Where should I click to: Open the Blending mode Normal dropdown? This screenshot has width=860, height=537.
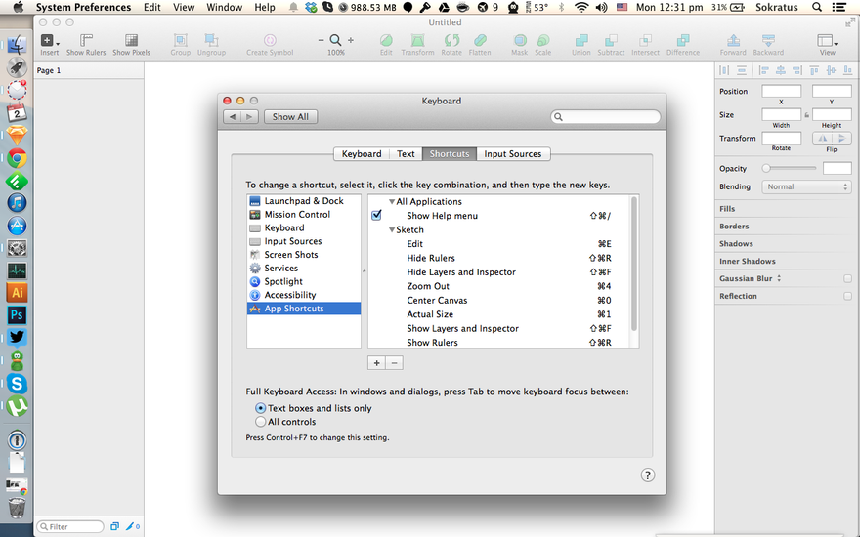click(x=806, y=186)
